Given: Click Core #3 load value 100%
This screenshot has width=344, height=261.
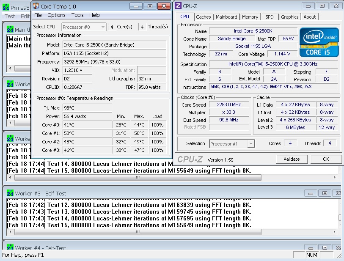Looking at the screenshot, I should pos(157,150).
